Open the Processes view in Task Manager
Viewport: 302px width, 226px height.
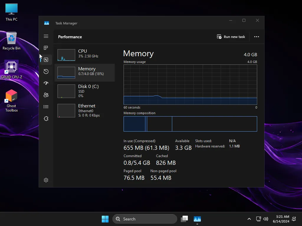click(x=46, y=48)
